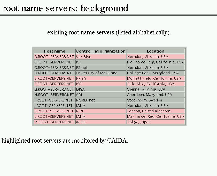
Task: Click 'Marina del Ray, California, USA' location
Action: coord(156,116)
